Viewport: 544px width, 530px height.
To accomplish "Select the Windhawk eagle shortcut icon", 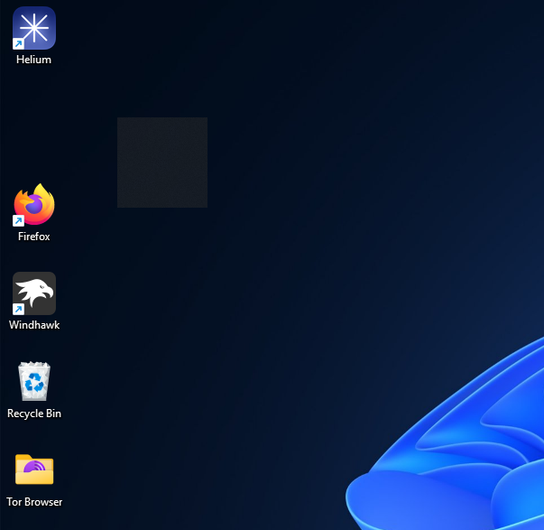I will [x=34, y=293].
